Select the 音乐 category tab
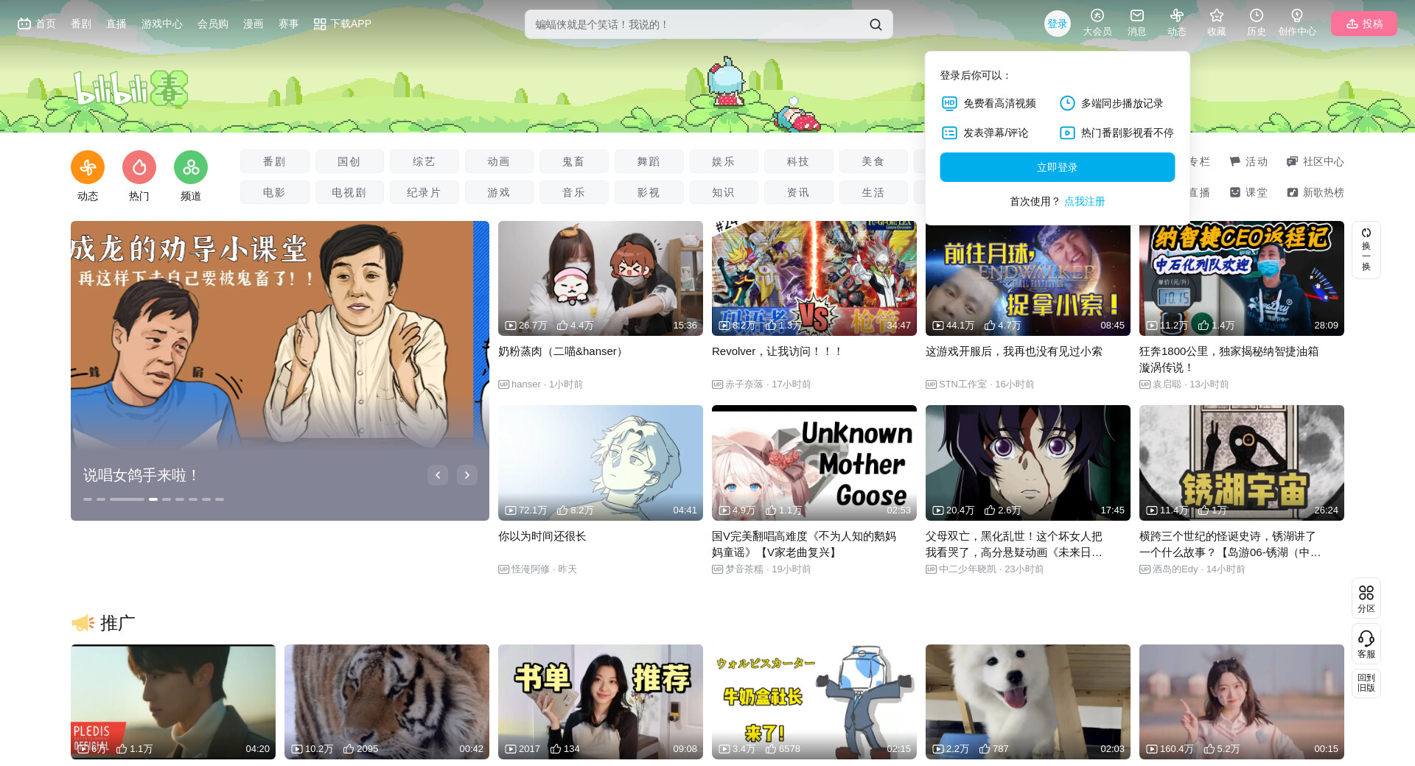This screenshot has height=766, width=1415. [574, 192]
